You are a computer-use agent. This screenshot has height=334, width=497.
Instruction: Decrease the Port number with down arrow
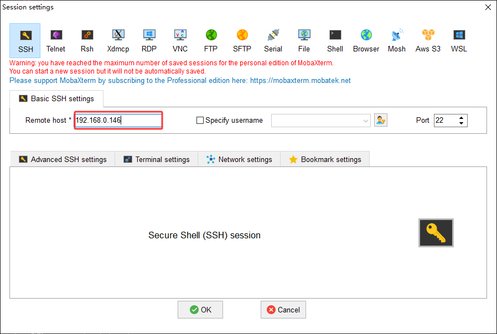[461, 123]
